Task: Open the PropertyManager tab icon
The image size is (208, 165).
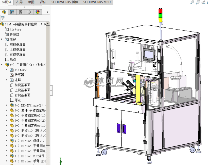Action: [x=12, y=12]
